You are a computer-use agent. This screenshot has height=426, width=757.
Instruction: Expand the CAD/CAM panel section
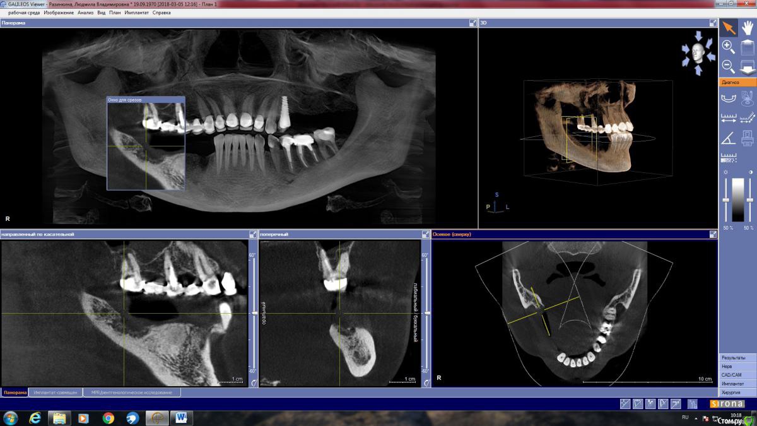pyautogui.click(x=737, y=375)
